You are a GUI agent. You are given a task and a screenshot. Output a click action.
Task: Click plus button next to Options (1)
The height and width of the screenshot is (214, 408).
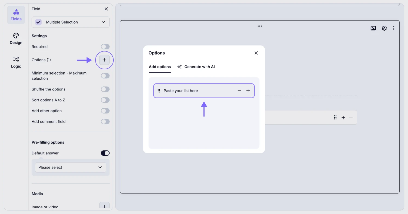(x=104, y=60)
